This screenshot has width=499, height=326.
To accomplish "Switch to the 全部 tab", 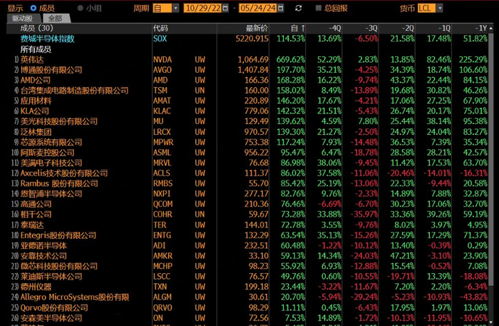I will point(56,19).
